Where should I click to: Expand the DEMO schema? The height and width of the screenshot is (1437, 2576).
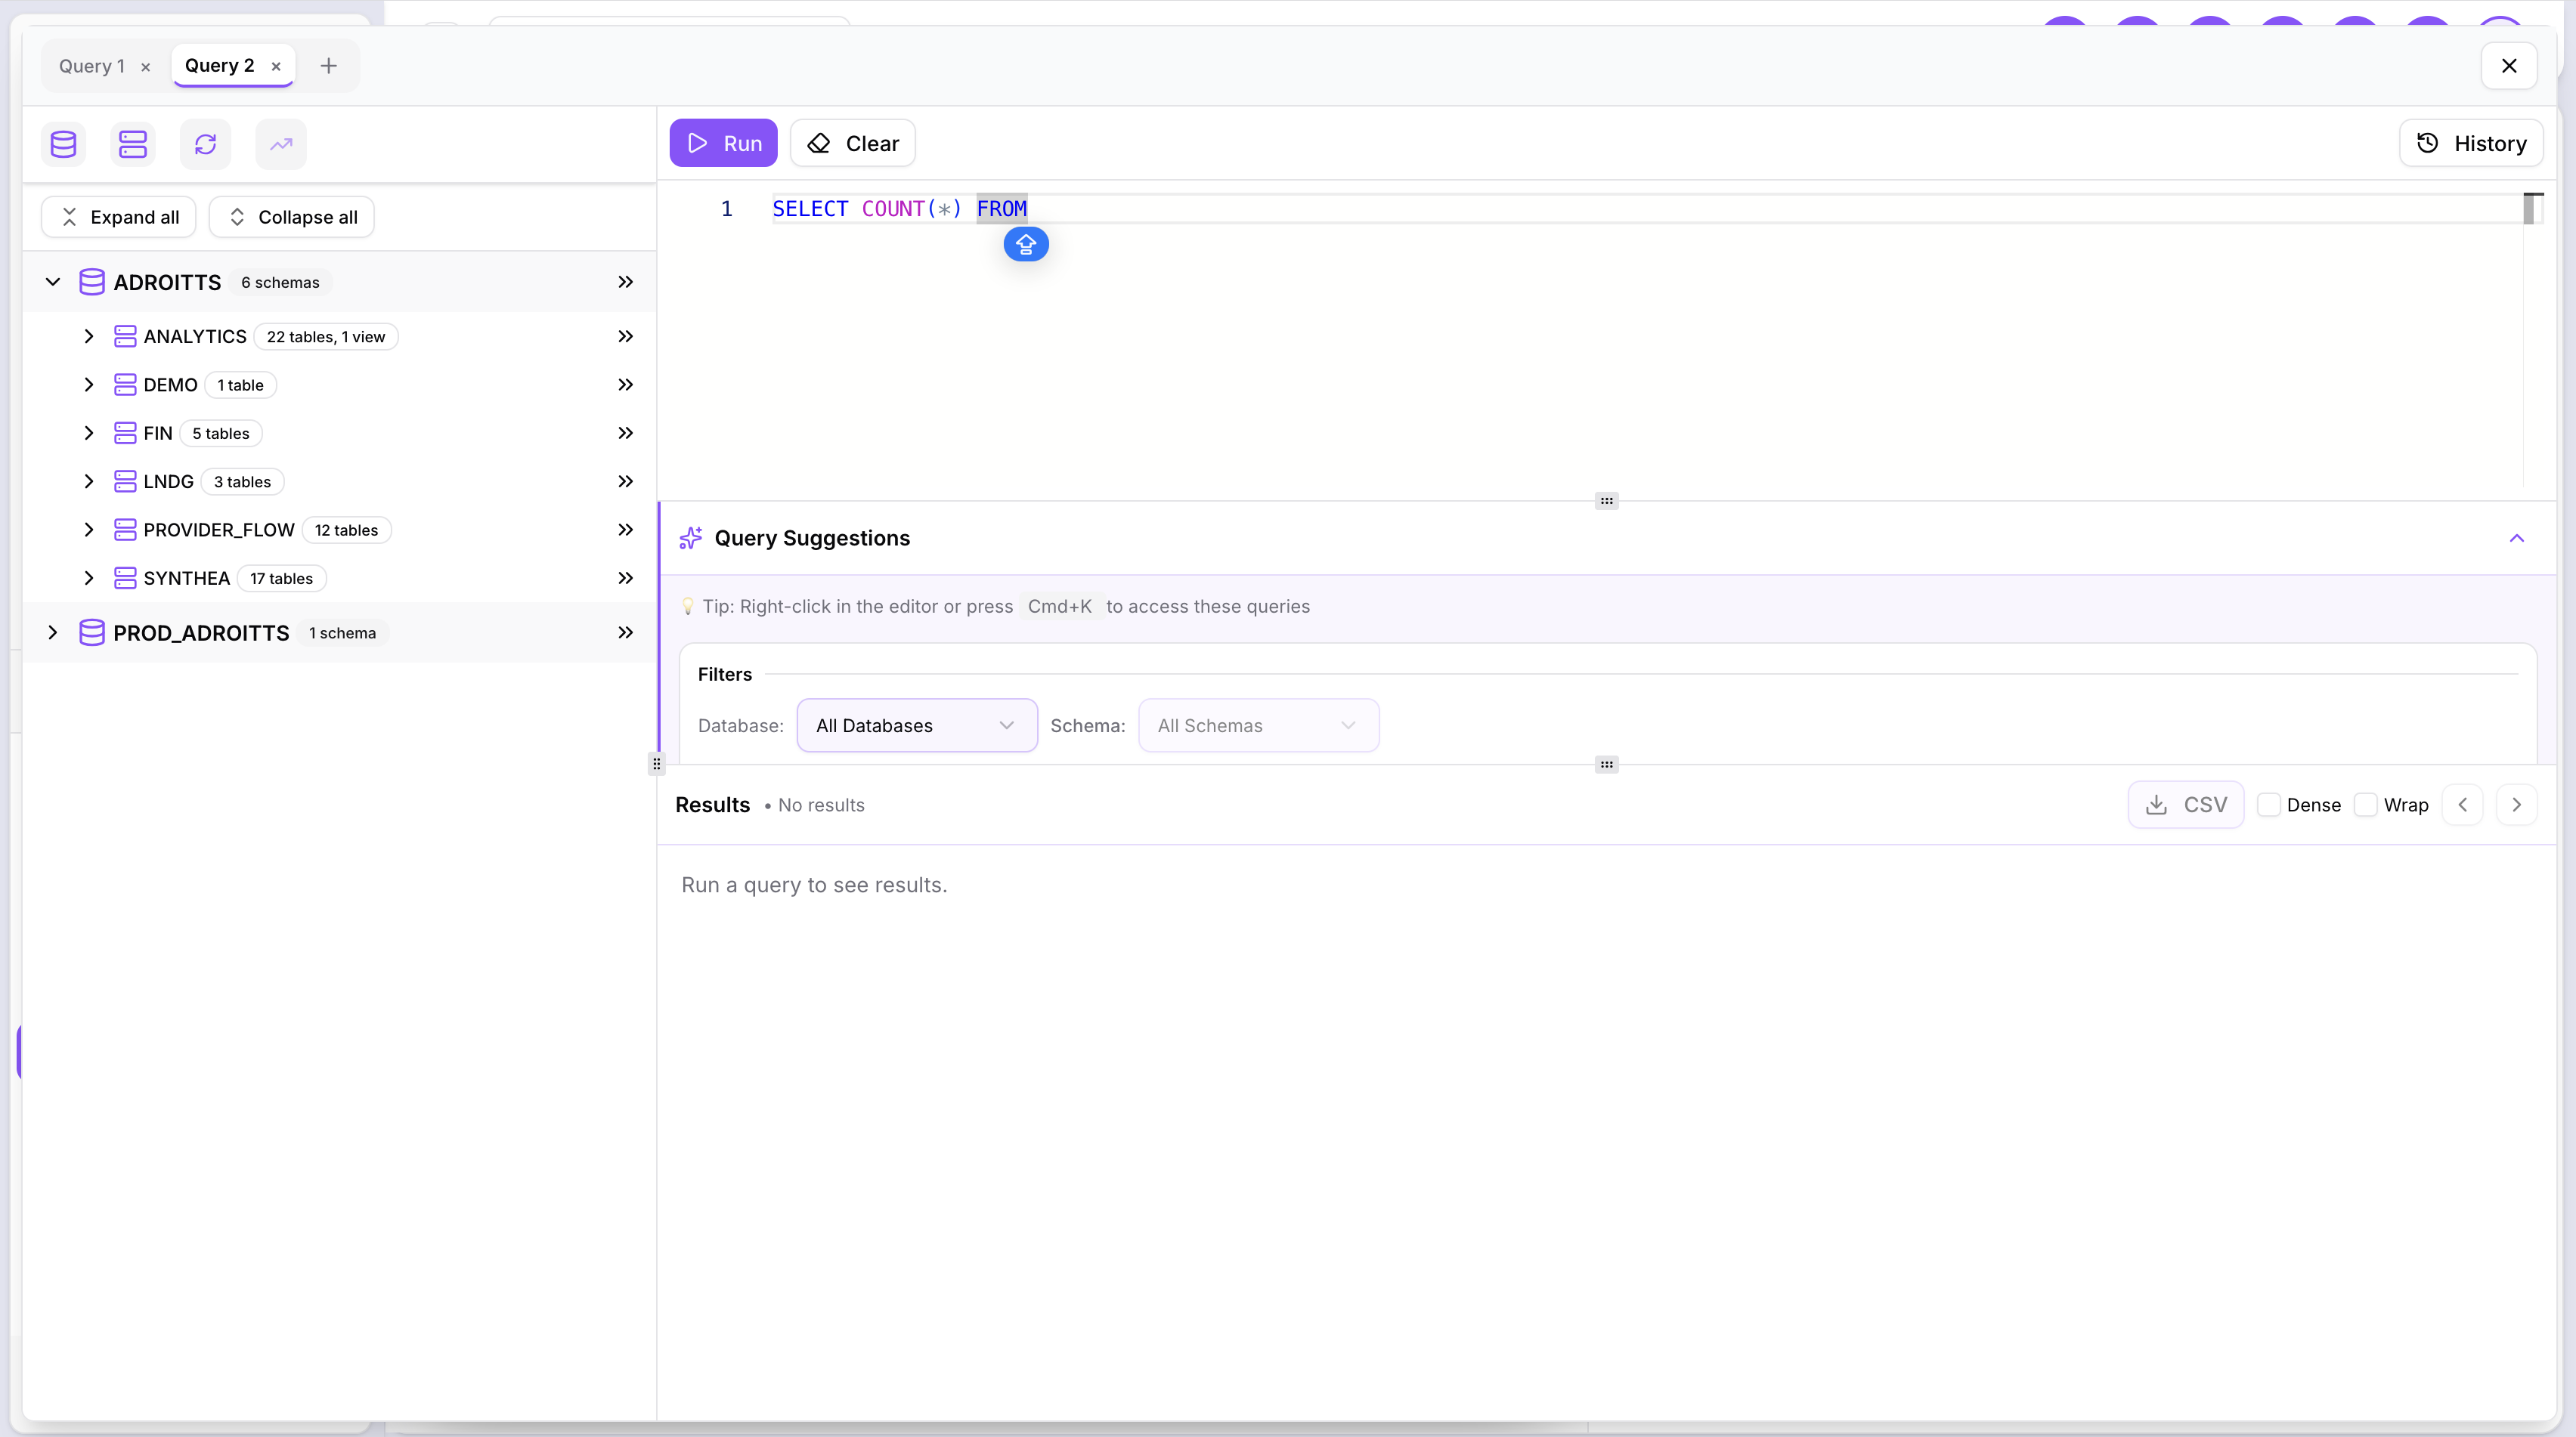coord(89,385)
